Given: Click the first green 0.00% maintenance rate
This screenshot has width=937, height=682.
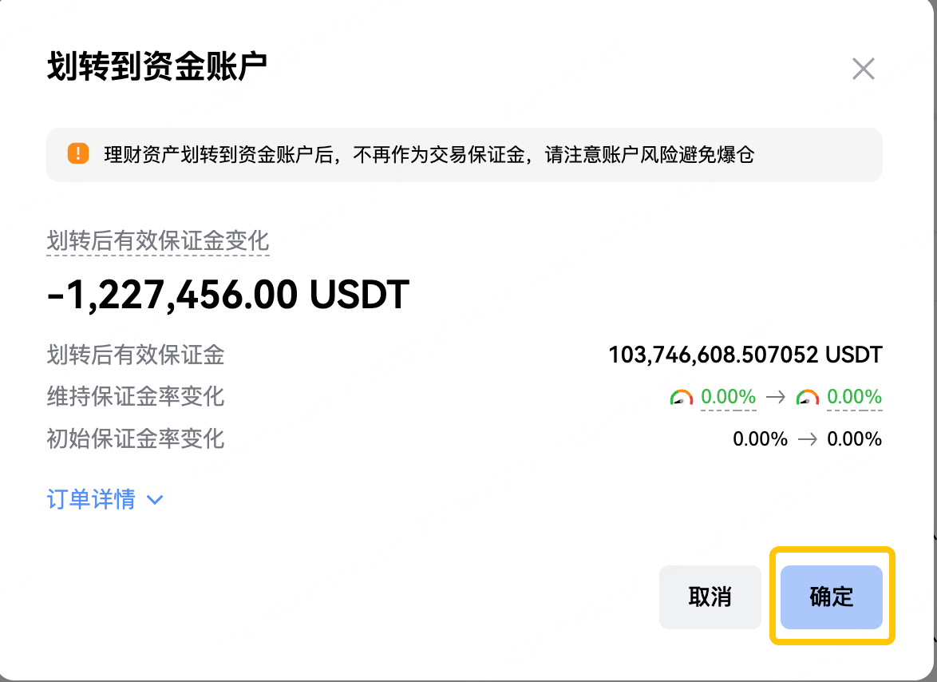Looking at the screenshot, I should 729,396.
